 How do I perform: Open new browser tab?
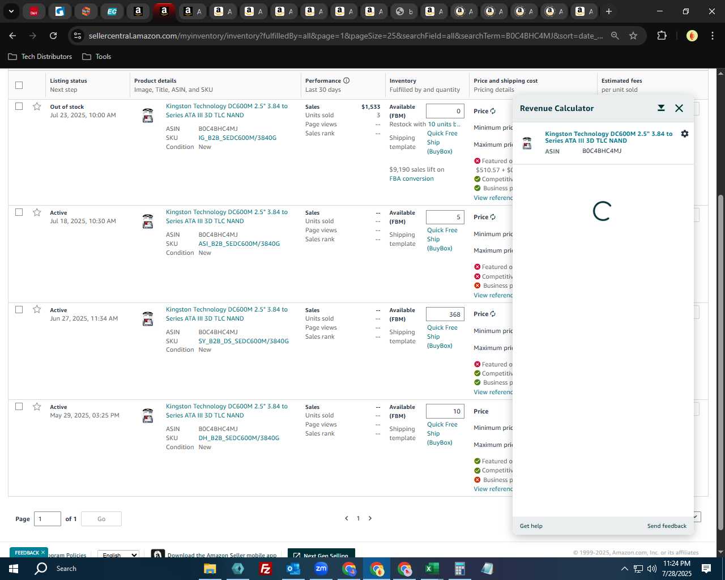pos(609,11)
